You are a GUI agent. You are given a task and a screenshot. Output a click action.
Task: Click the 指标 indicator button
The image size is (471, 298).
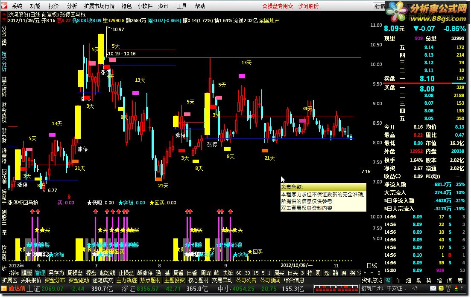pyautogui.click(x=14, y=273)
